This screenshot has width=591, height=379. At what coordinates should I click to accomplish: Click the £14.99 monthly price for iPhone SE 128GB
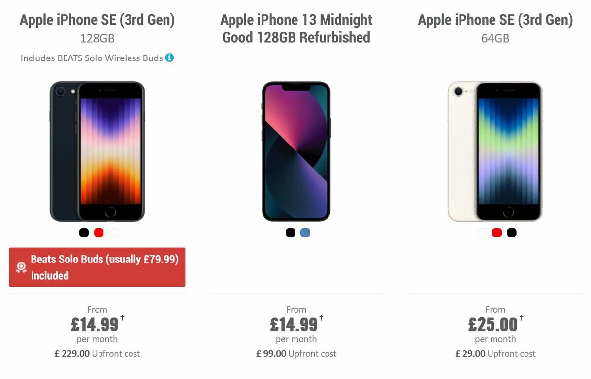[95, 324]
